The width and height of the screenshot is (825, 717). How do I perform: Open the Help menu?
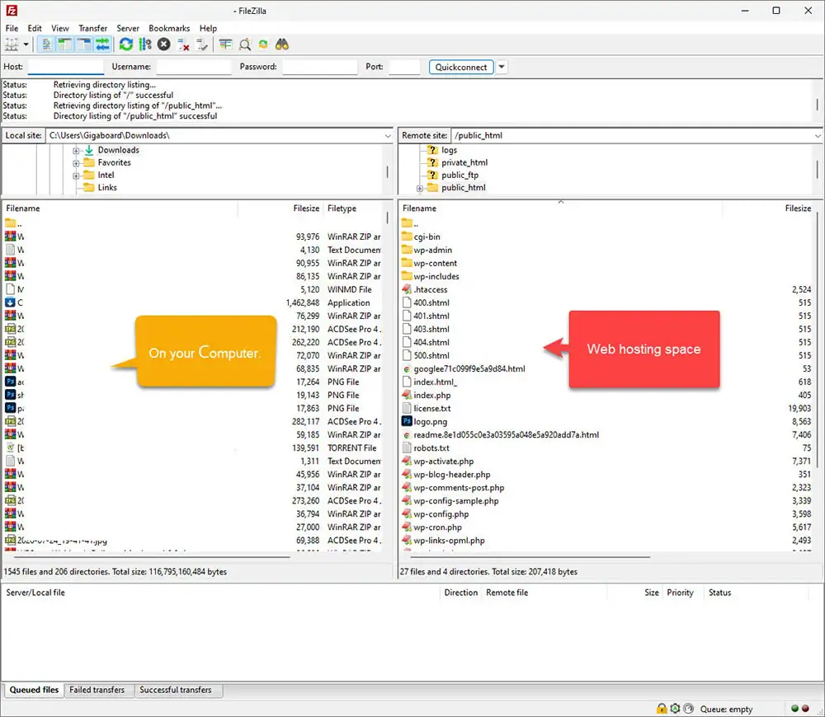[x=208, y=28]
